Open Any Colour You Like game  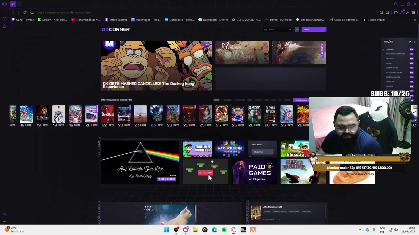(140, 162)
